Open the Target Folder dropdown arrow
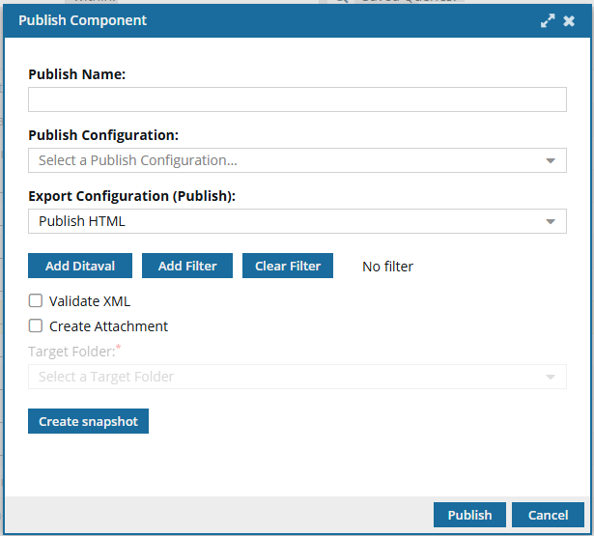 [x=551, y=377]
